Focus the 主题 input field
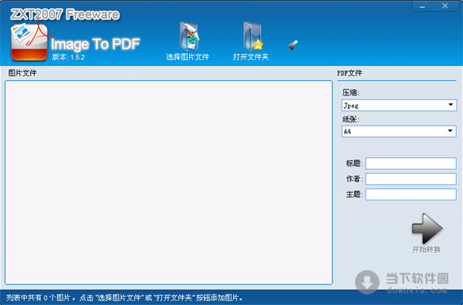This screenshot has width=463, height=305. (411, 195)
